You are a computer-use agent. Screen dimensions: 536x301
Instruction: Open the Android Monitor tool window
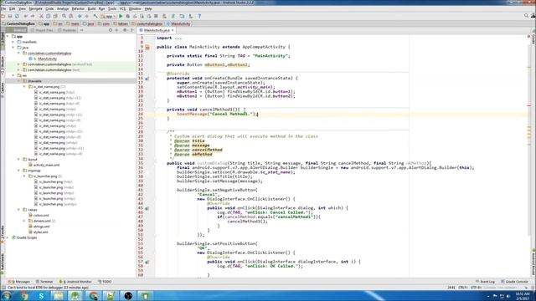75,282
